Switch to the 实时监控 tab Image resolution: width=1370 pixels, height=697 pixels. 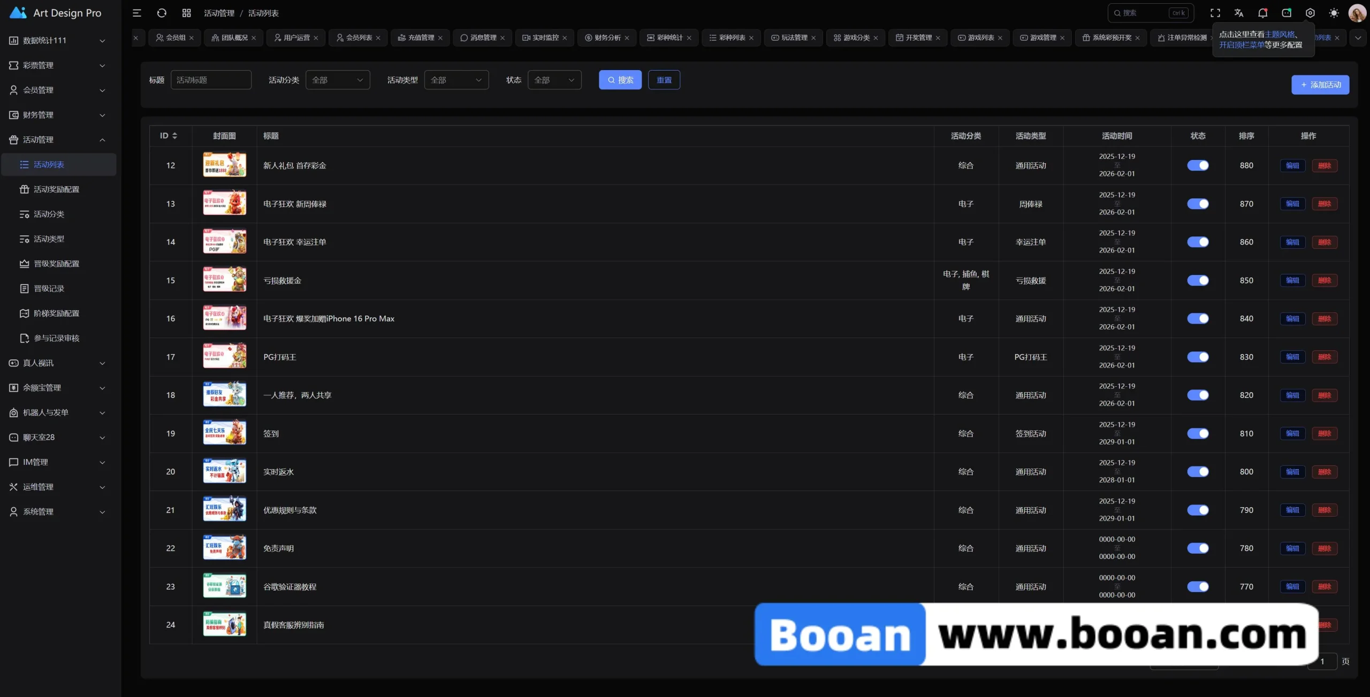544,38
